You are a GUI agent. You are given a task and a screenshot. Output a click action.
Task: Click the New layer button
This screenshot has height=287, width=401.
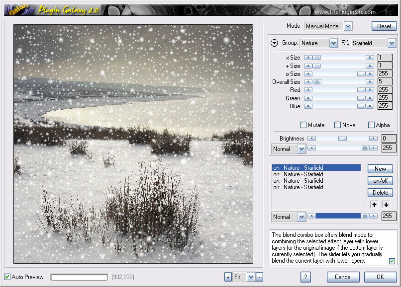click(380, 169)
